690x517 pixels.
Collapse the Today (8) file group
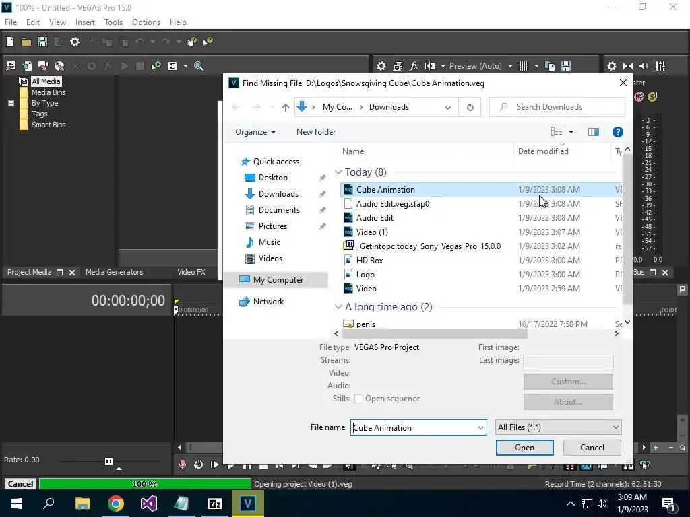(338, 172)
